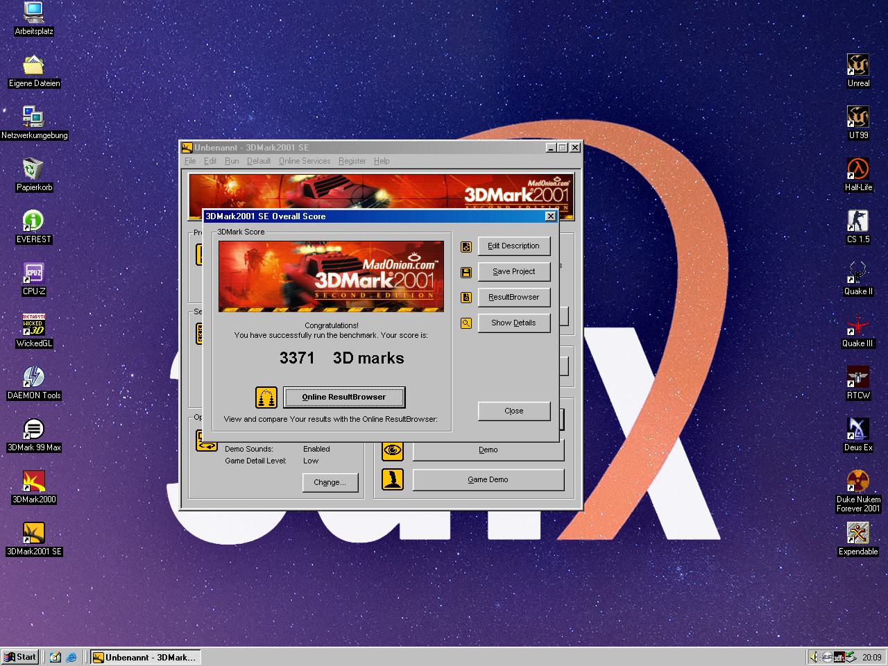Screen dimensions: 888x666
Task: Select the Netzwerkumgebung desktop icon
Action: tap(34, 122)
